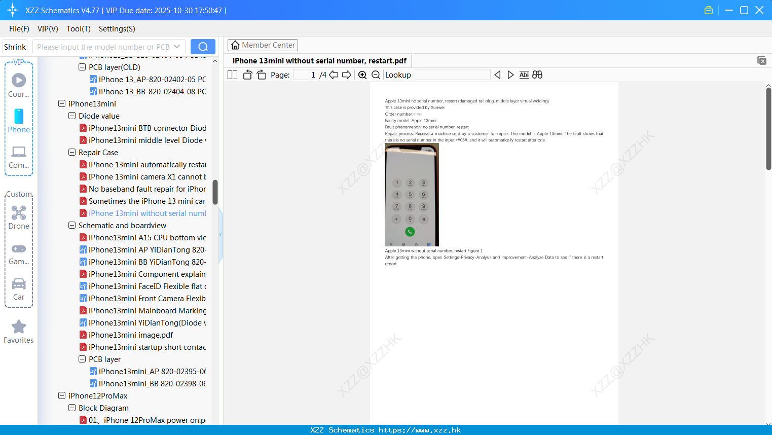The height and width of the screenshot is (435, 772).
Task: Collapse the iPhone13mini tree node
Action: (62, 103)
